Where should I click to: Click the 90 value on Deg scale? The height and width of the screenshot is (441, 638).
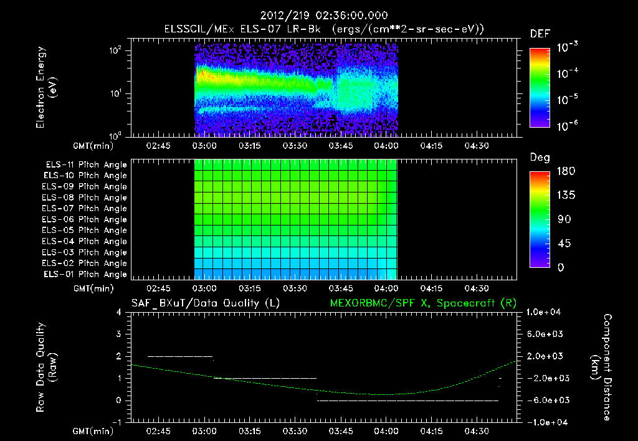pyautogui.click(x=564, y=219)
